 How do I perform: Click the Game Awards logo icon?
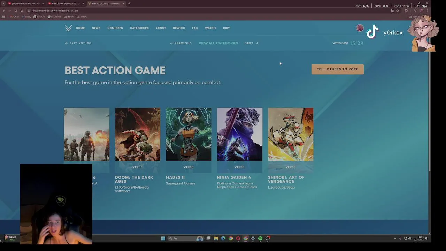(x=68, y=28)
